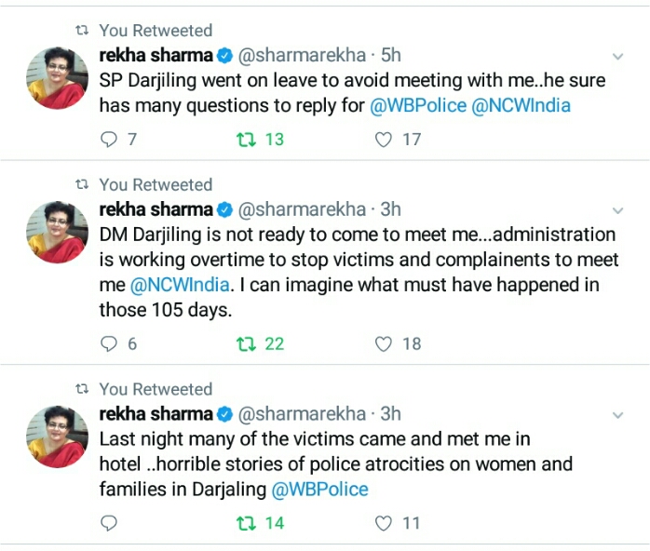This screenshot has height=551, width=650.
Task: Undo retweet on police atrocities tweet
Action: click(246, 523)
